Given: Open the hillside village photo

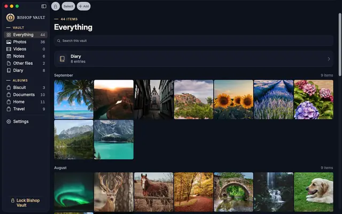Looking at the screenshot, I should [x=193, y=100].
